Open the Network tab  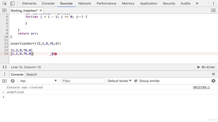(x=84, y=3)
